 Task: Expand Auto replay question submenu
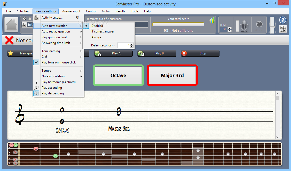coord(58,31)
